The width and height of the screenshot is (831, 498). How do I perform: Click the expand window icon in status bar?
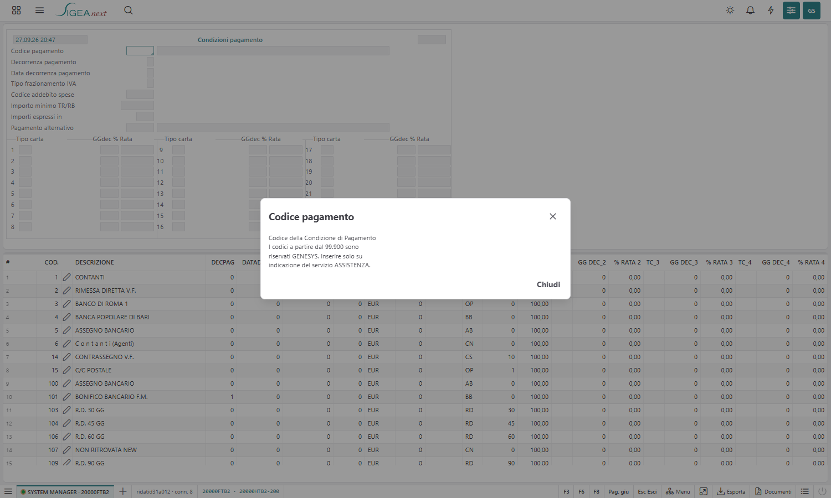704,491
